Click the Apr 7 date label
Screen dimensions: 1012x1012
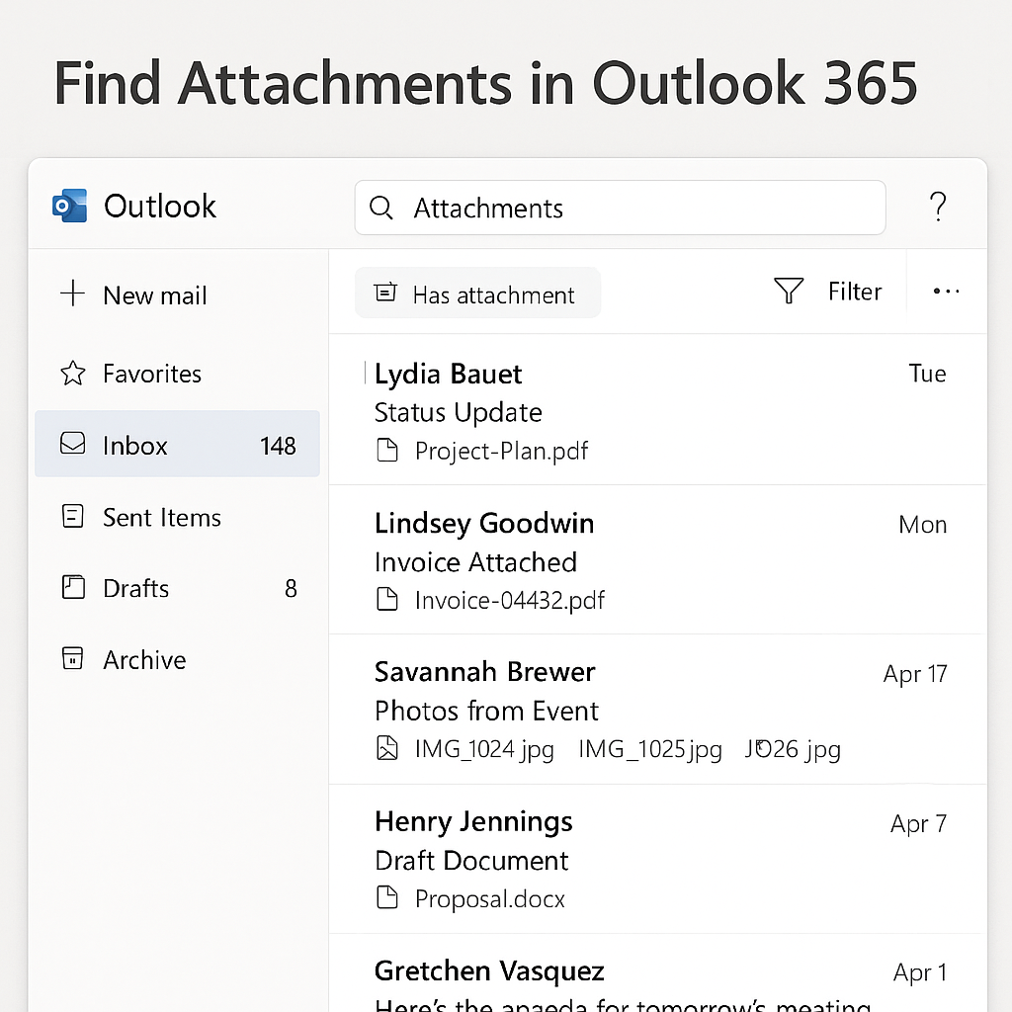[x=918, y=824]
